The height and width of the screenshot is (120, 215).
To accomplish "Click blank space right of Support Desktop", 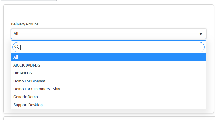I will pyautogui.click(x=123, y=105).
